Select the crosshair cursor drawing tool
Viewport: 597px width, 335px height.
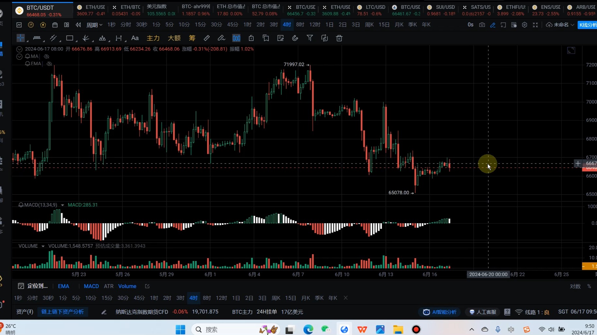(21, 38)
